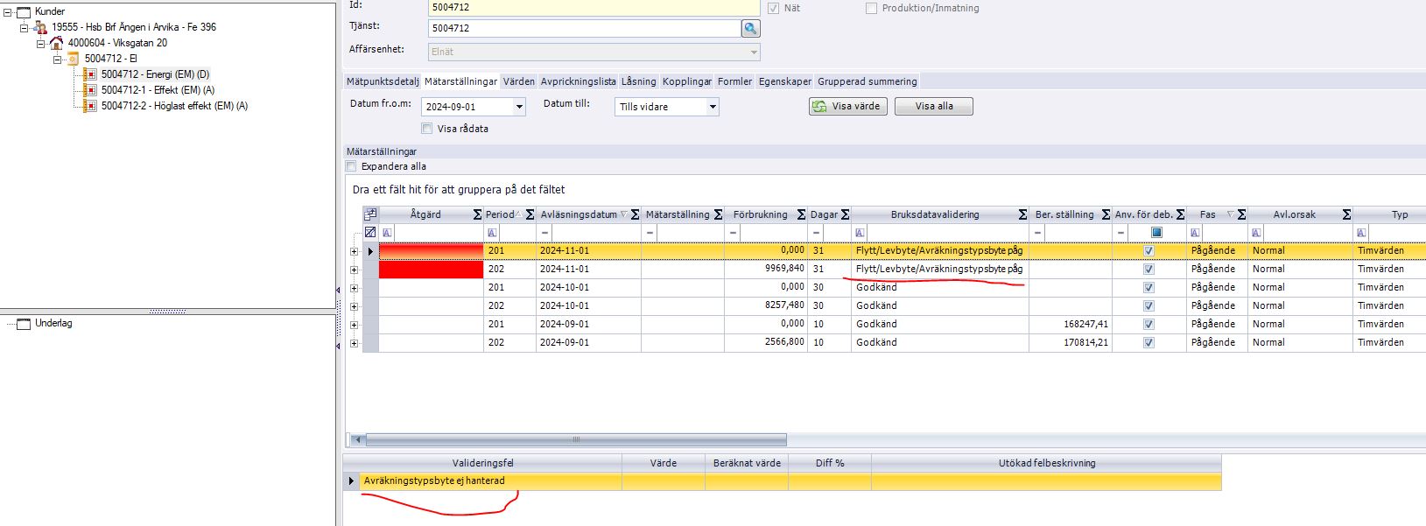Screen dimensions: 1426x526
Task: Collapse the 5004712 - El tree node
Action: pyautogui.click(x=57, y=59)
